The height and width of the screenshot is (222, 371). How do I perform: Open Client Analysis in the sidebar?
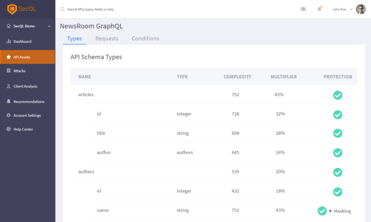coord(25,86)
